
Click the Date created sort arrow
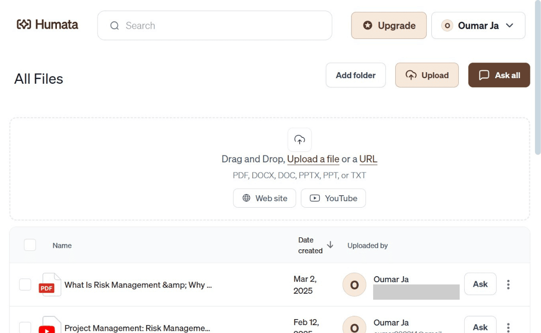330,245
